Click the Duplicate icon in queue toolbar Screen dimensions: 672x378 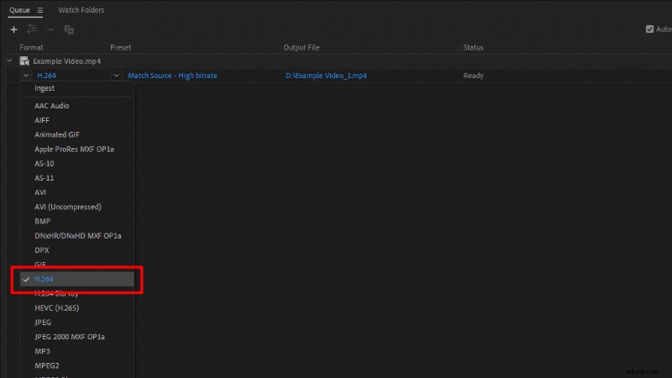click(69, 29)
